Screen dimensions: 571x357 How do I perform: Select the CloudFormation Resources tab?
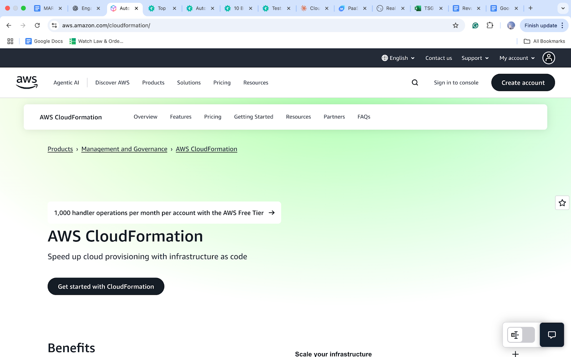(x=298, y=117)
